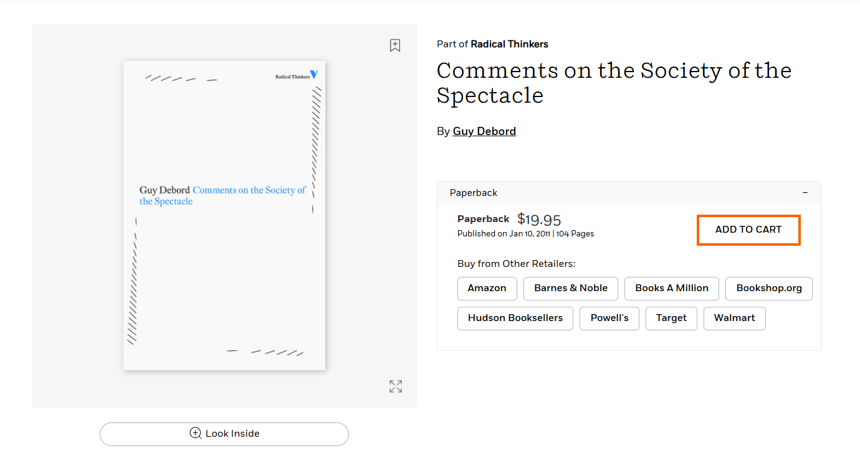Click the book title heading
860x466 pixels.
tap(613, 83)
